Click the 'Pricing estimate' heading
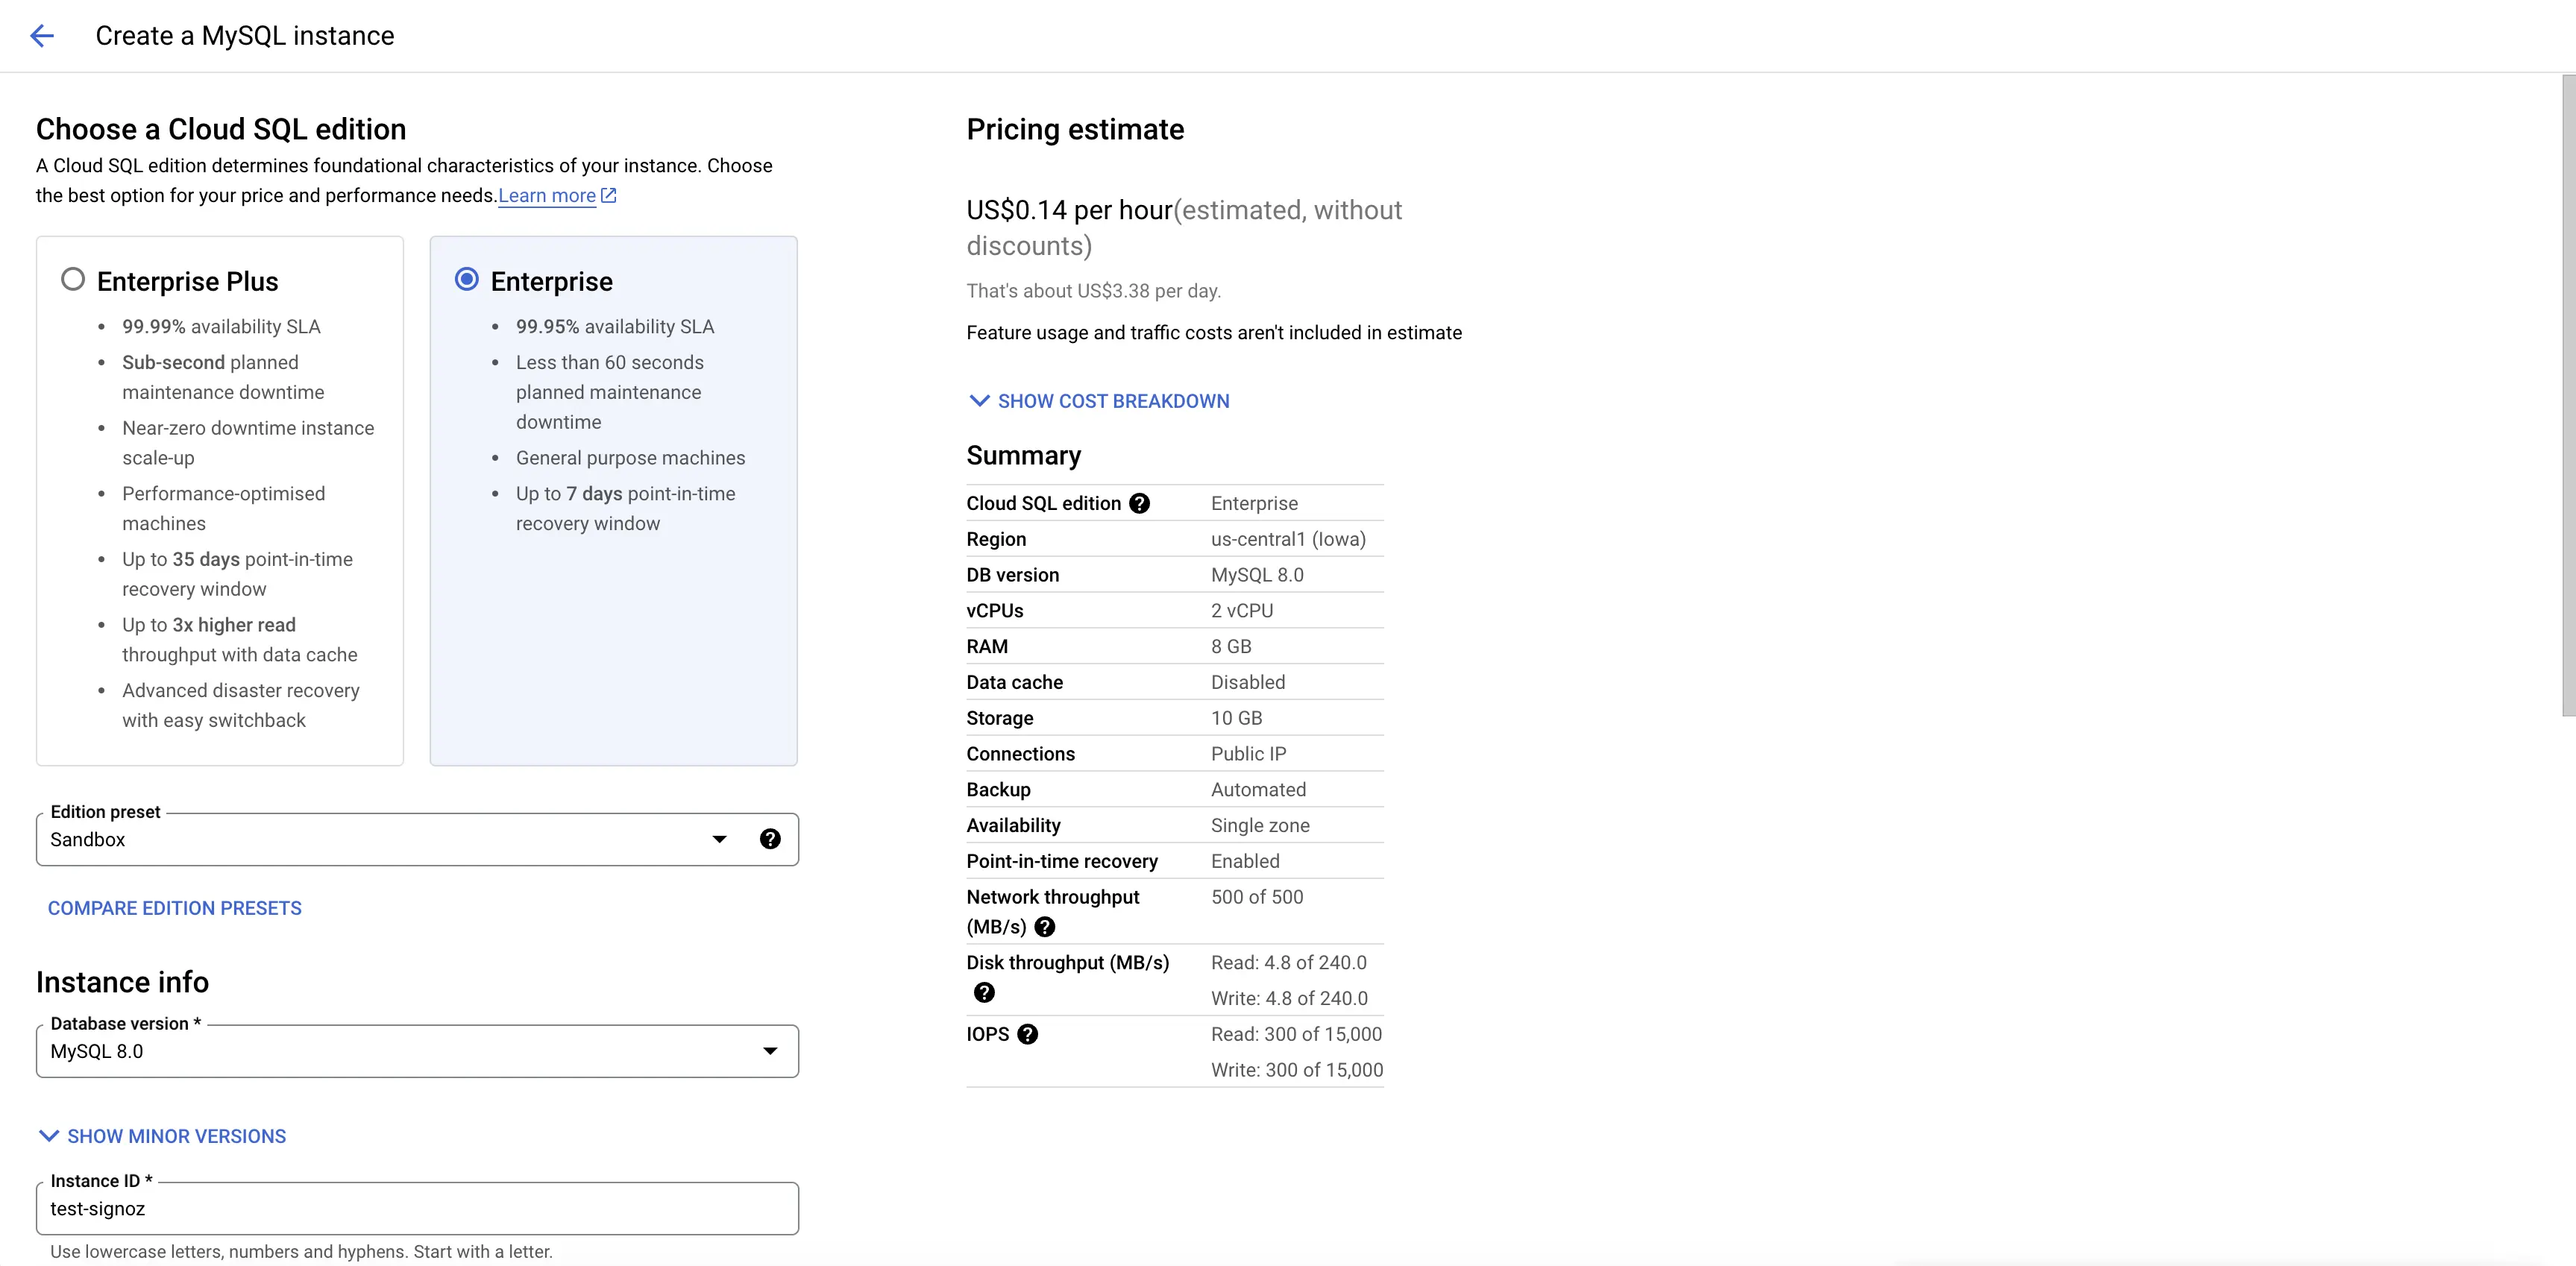This screenshot has width=2576, height=1266. (x=1075, y=129)
